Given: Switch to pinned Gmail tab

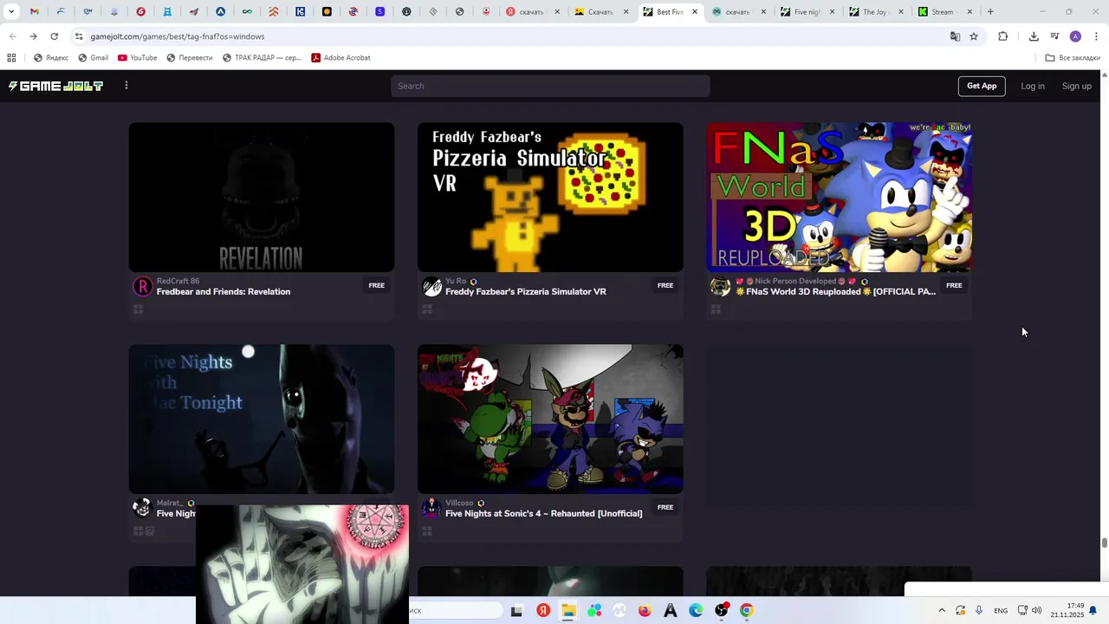Looking at the screenshot, I should [35, 12].
